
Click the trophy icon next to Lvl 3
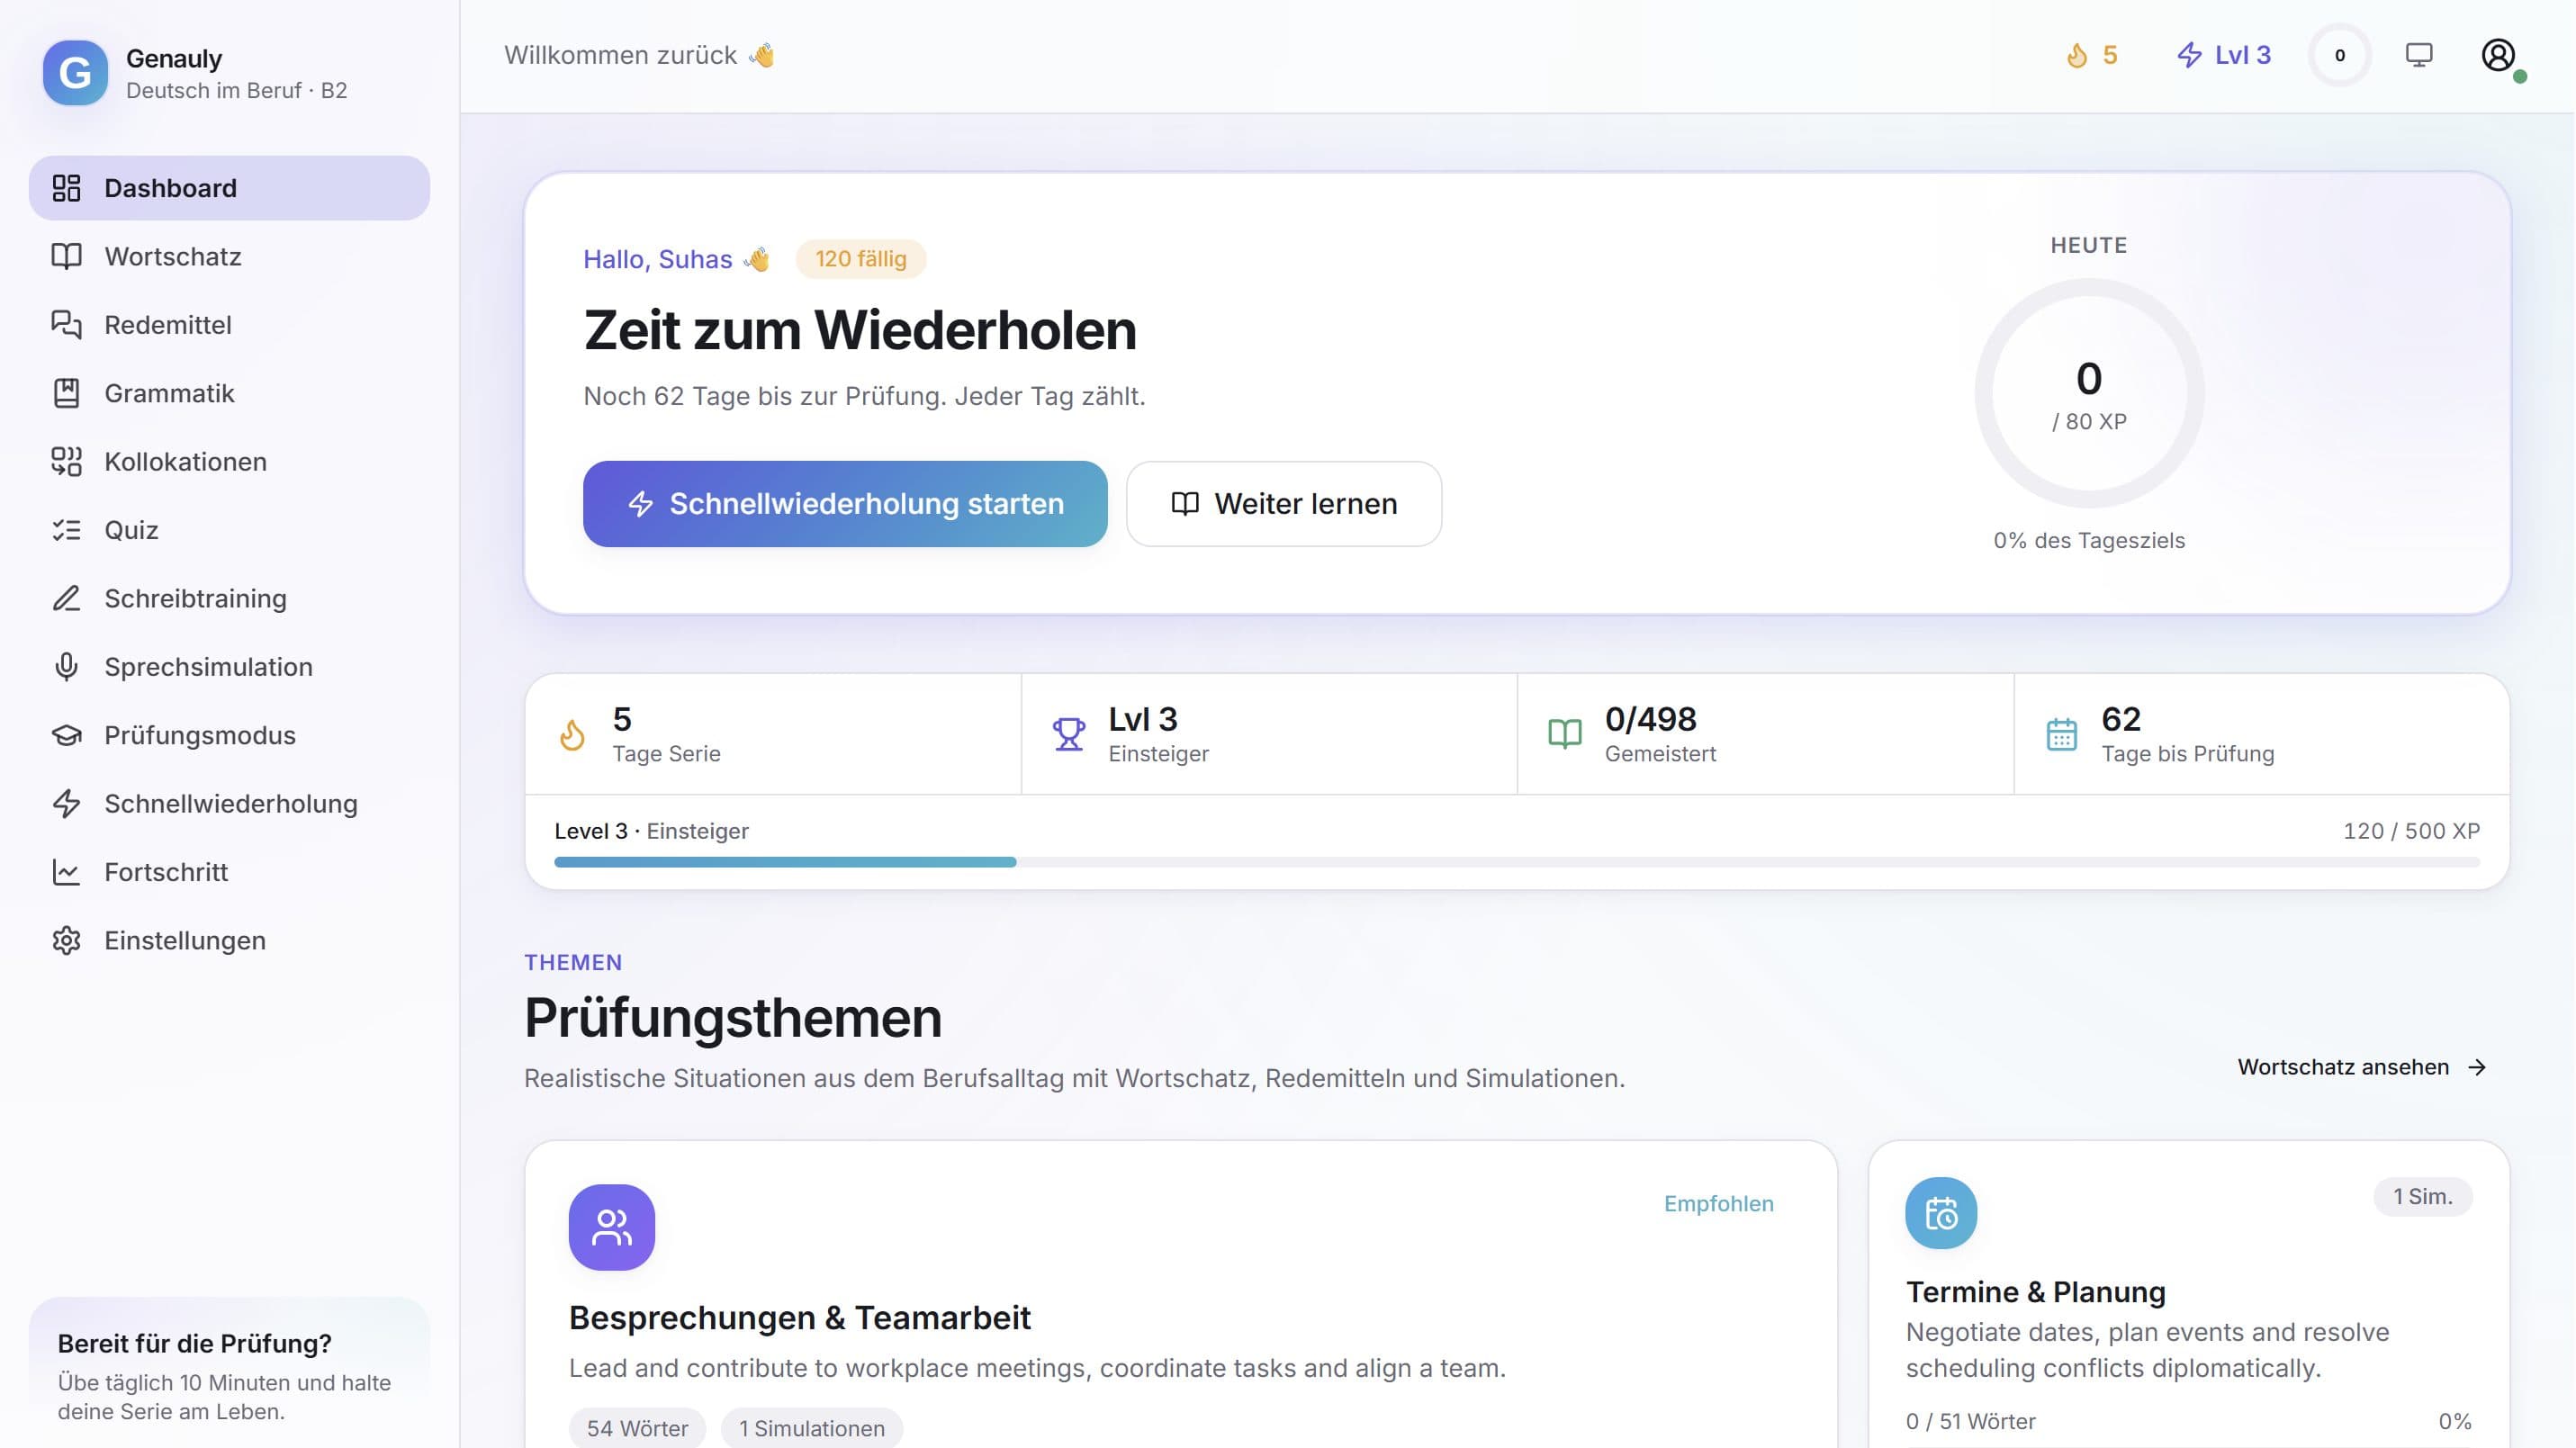[1068, 735]
